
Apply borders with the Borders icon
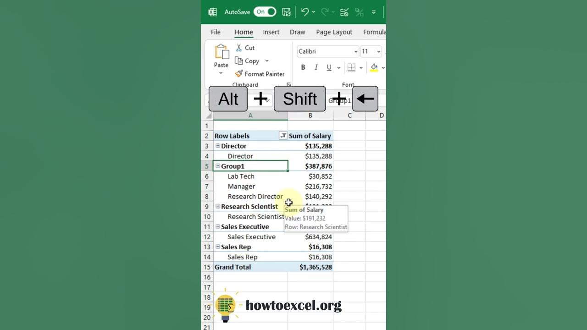[x=351, y=67]
